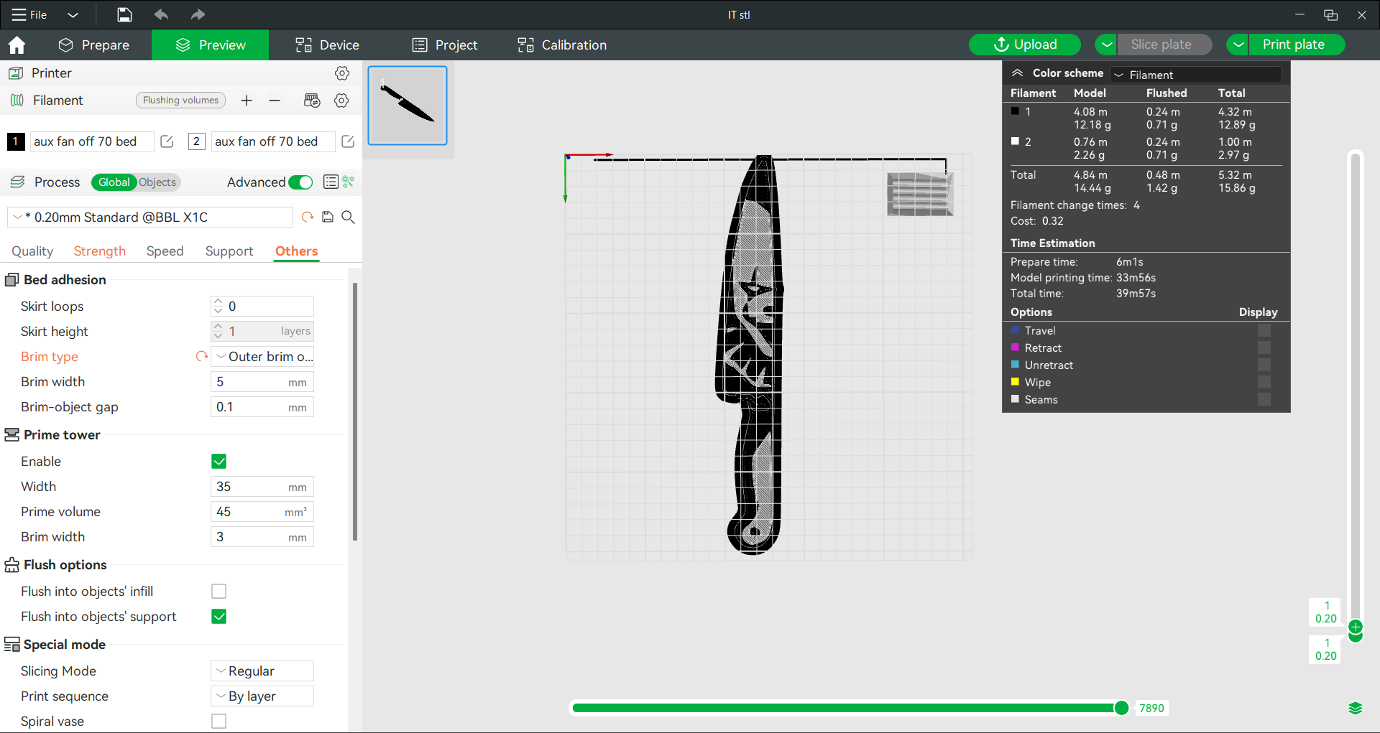Edit filament 2 preset icon

(x=348, y=141)
